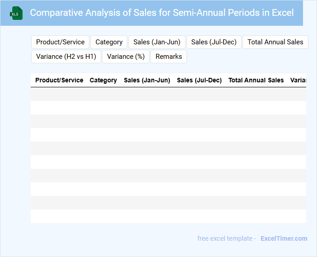Open the ExcelTimer.com link
The image size is (317, 257).
(284, 238)
